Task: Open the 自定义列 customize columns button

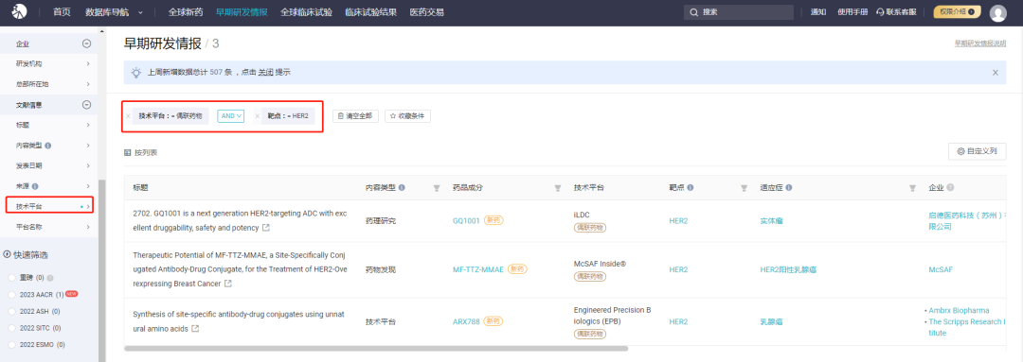Action: [x=977, y=151]
